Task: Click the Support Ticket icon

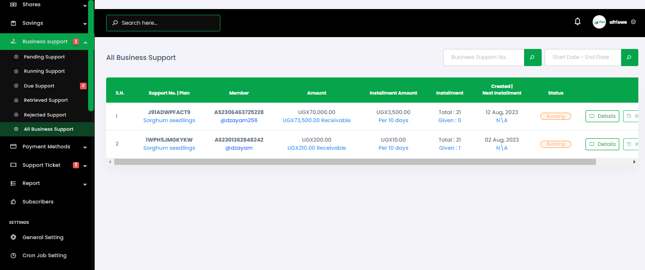Action: (x=13, y=165)
